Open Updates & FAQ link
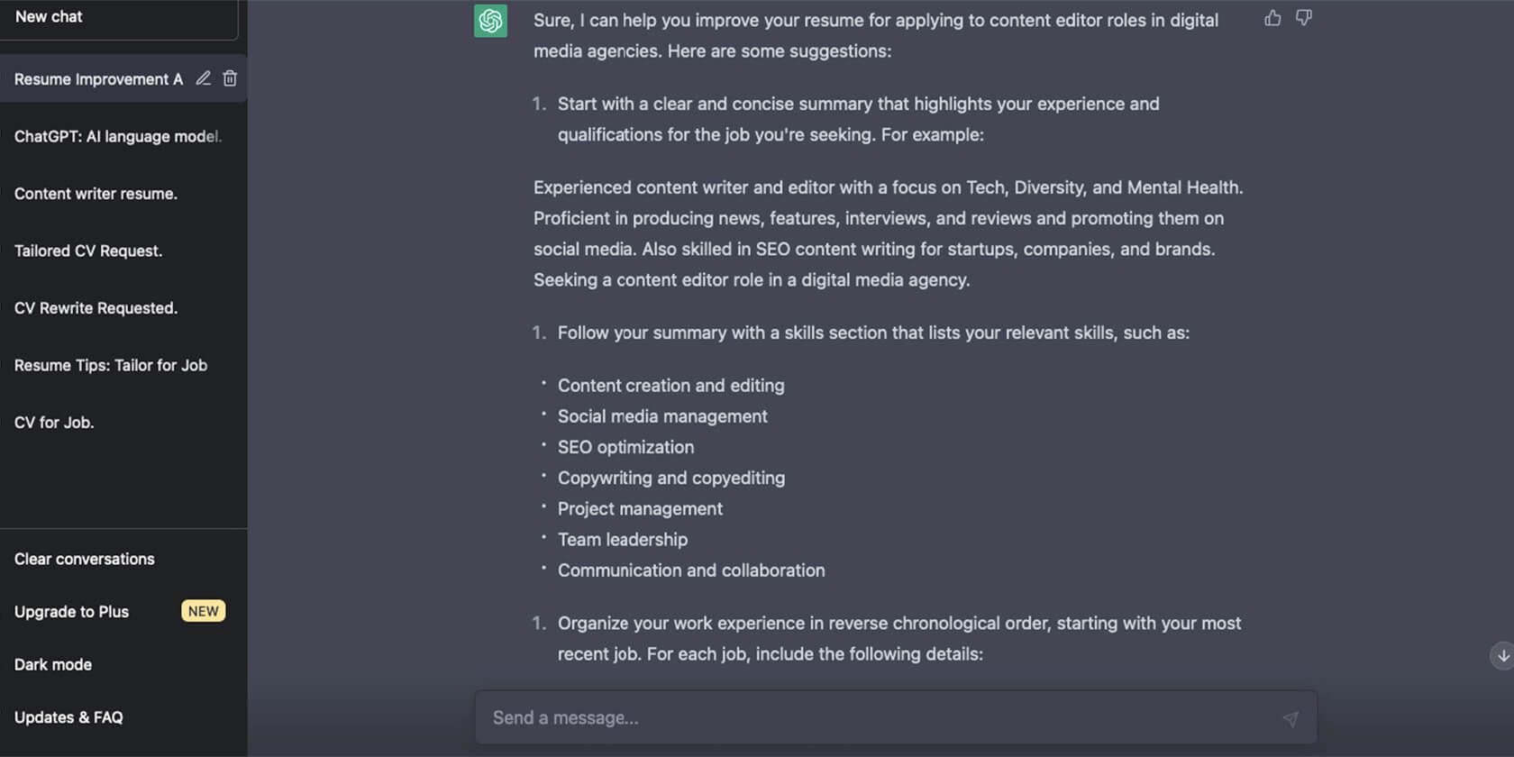The width and height of the screenshot is (1514, 757). click(68, 717)
